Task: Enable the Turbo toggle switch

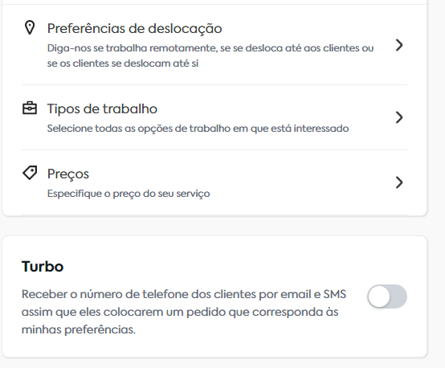Action: (387, 296)
